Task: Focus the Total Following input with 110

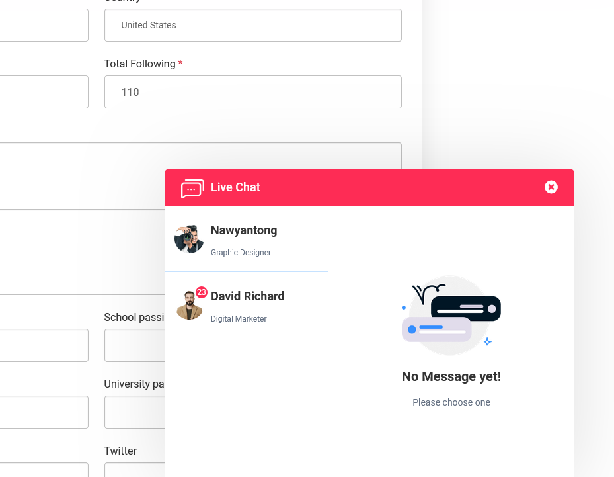Action: [x=252, y=92]
